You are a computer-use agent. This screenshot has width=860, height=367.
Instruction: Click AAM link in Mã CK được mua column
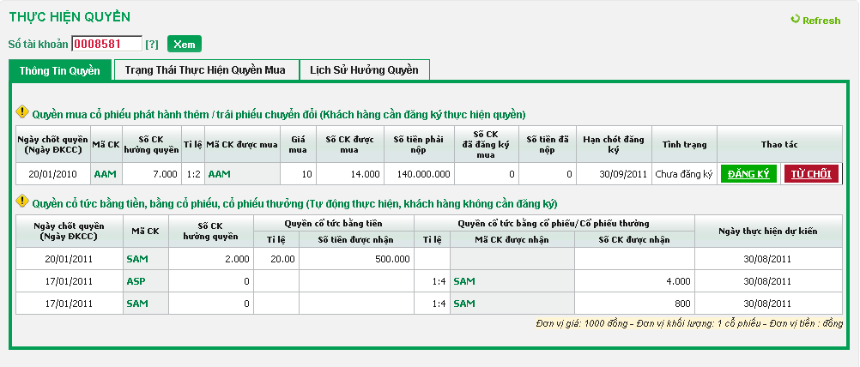(220, 174)
